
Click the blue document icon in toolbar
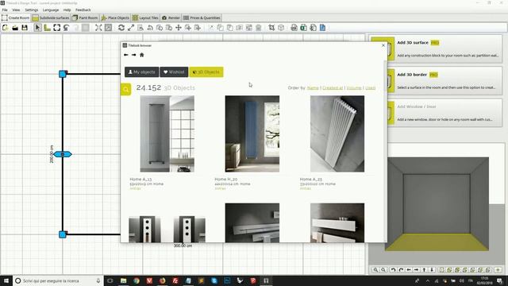[323, 28]
